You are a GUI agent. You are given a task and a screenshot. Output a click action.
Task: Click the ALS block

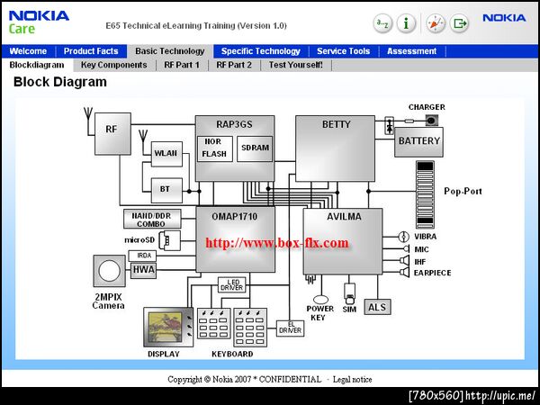(377, 307)
